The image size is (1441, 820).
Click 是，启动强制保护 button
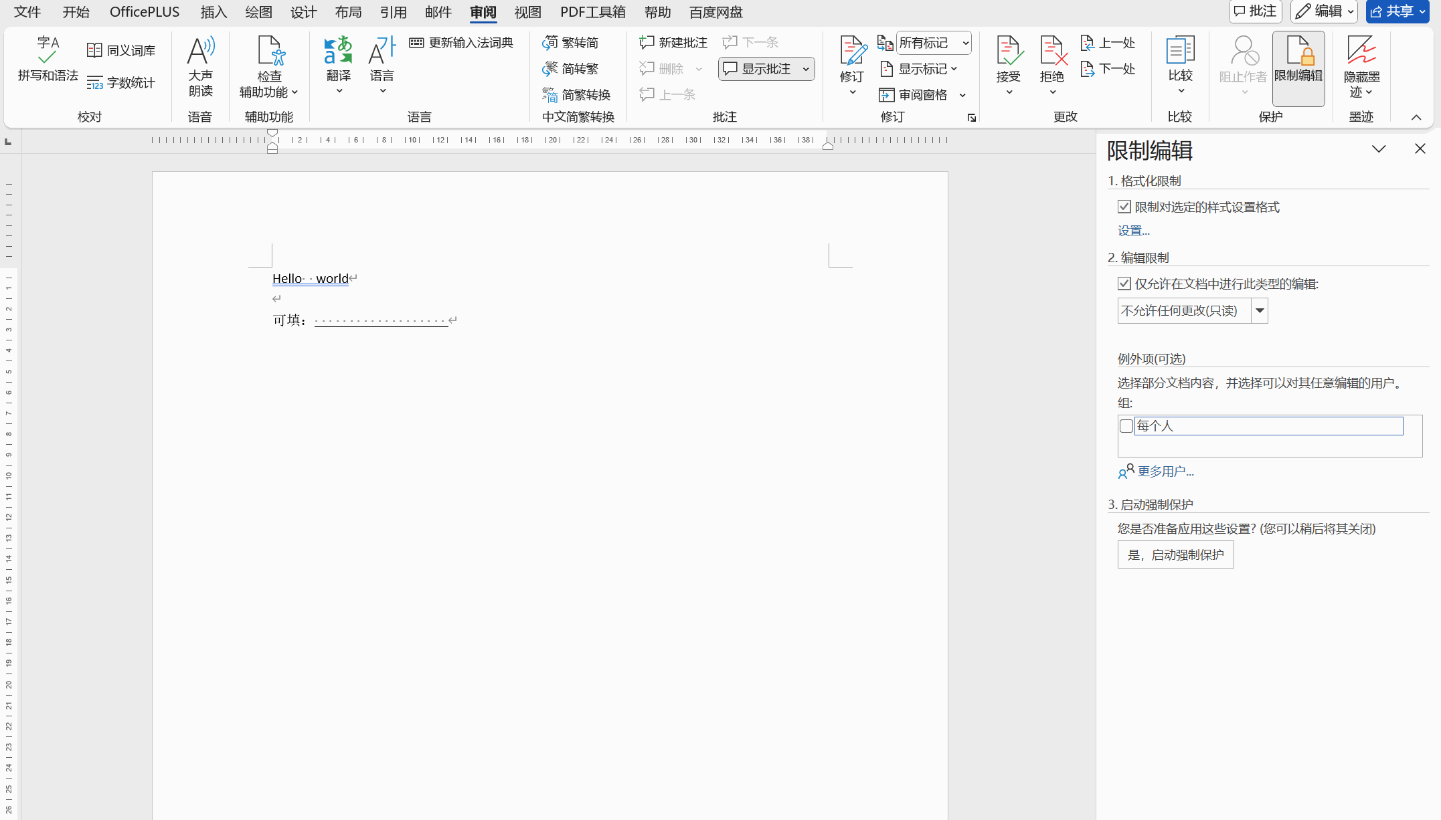coord(1175,555)
